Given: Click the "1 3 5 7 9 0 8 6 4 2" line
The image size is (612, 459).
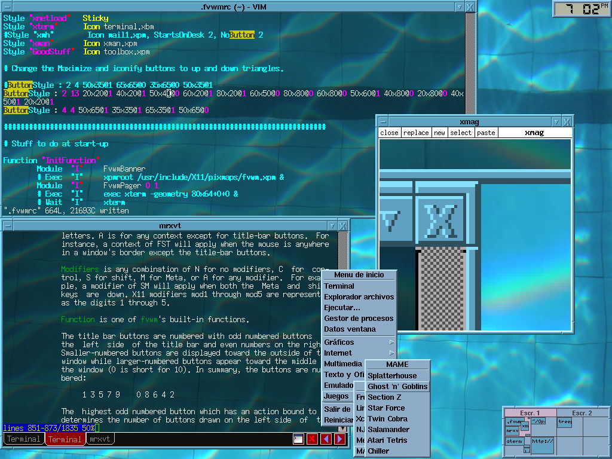Looking at the screenshot, I should coord(128,394).
